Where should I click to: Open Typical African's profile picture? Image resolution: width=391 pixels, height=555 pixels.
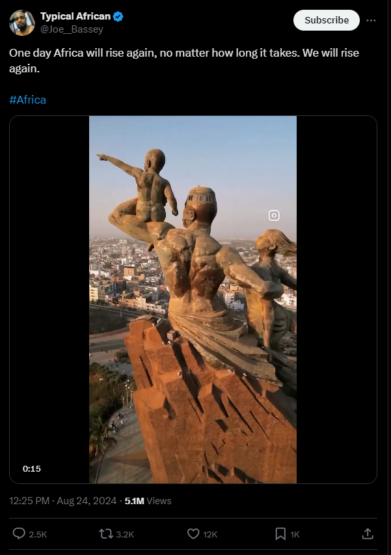(22, 23)
